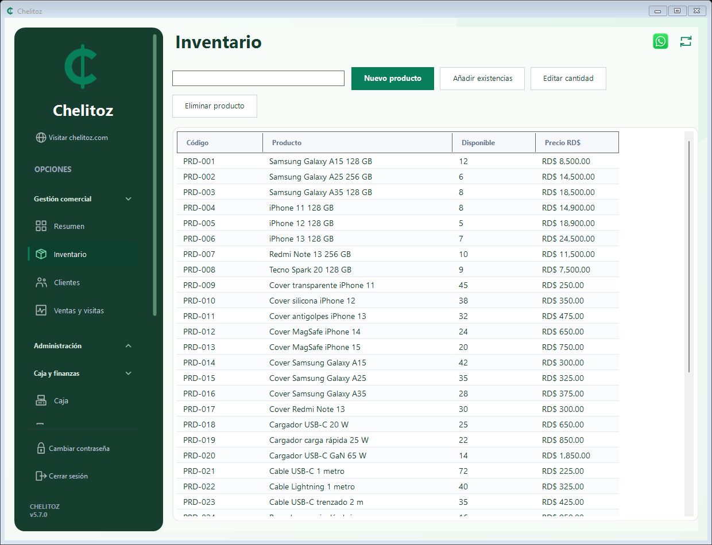This screenshot has height=545, width=712.
Task: Select Samsung Galaxy A25 256 GB row
Action: click(398, 177)
